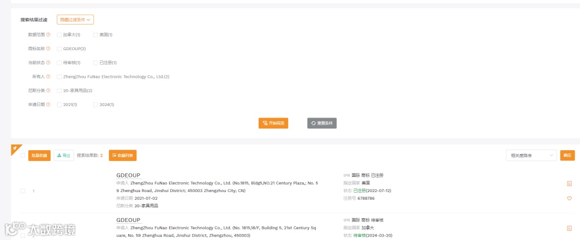Export results with 导出 button
Screen dimensions: 580x240
coord(64,156)
